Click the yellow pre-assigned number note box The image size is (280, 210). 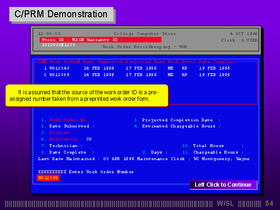84,96
